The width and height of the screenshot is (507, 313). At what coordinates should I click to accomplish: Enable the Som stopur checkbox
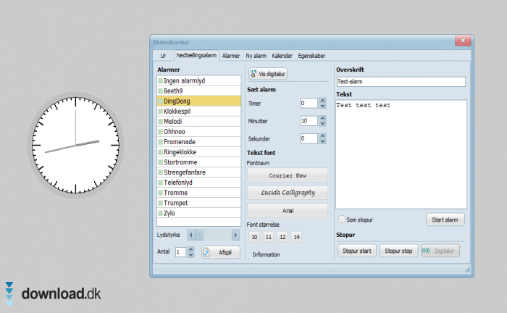point(342,219)
